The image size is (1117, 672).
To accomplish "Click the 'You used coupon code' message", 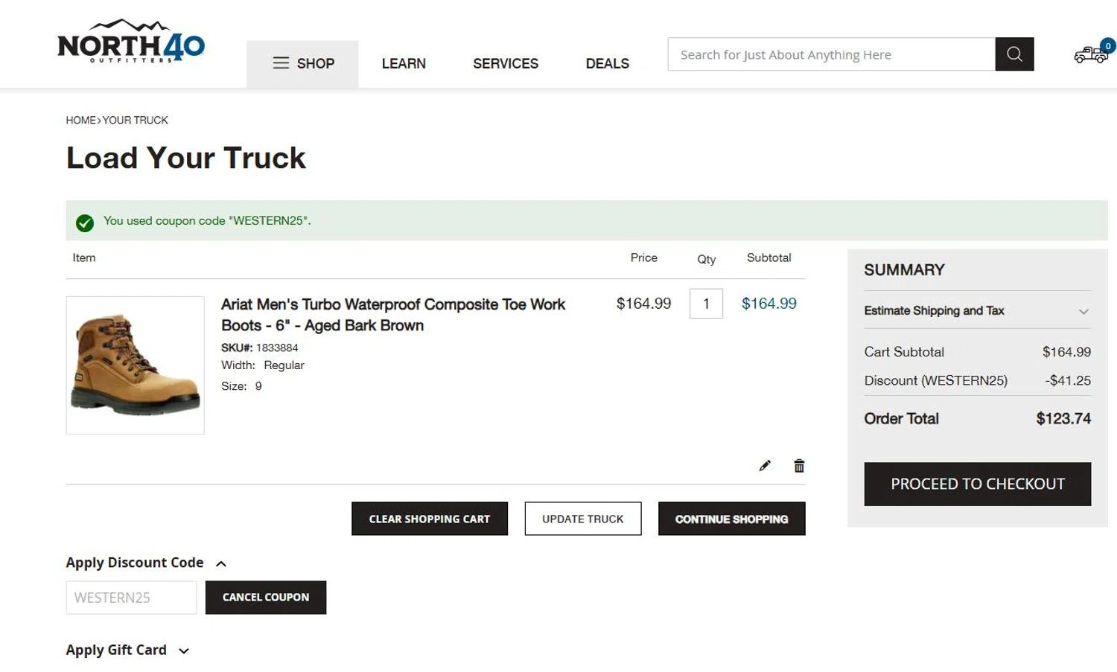I will pos(207,221).
